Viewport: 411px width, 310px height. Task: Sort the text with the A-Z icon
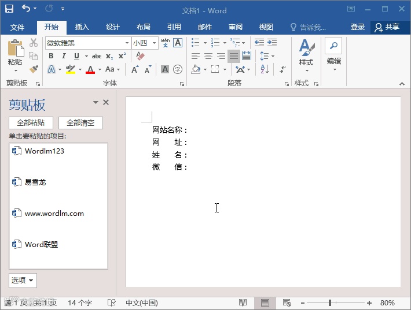tap(265, 69)
